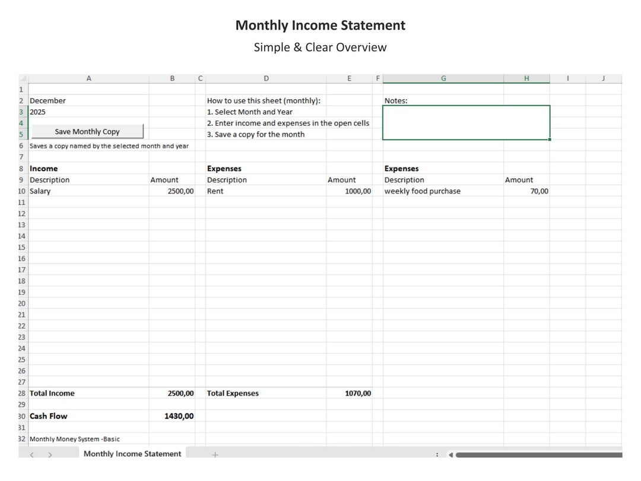Image resolution: width=641 pixels, height=481 pixels.
Task: Click the Description header under Income
Action: 88,180
